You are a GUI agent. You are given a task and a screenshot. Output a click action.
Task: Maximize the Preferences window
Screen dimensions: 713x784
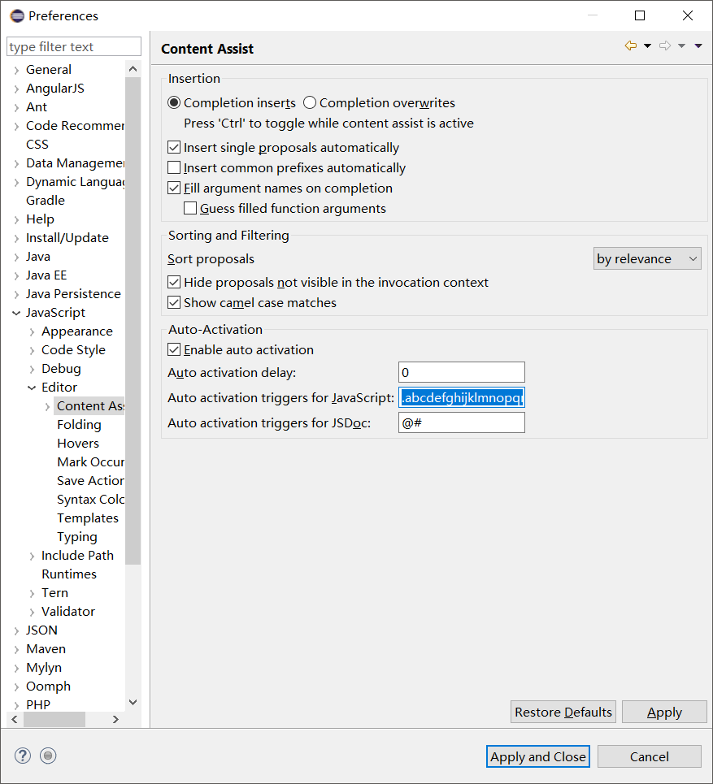(x=640, y=15)
